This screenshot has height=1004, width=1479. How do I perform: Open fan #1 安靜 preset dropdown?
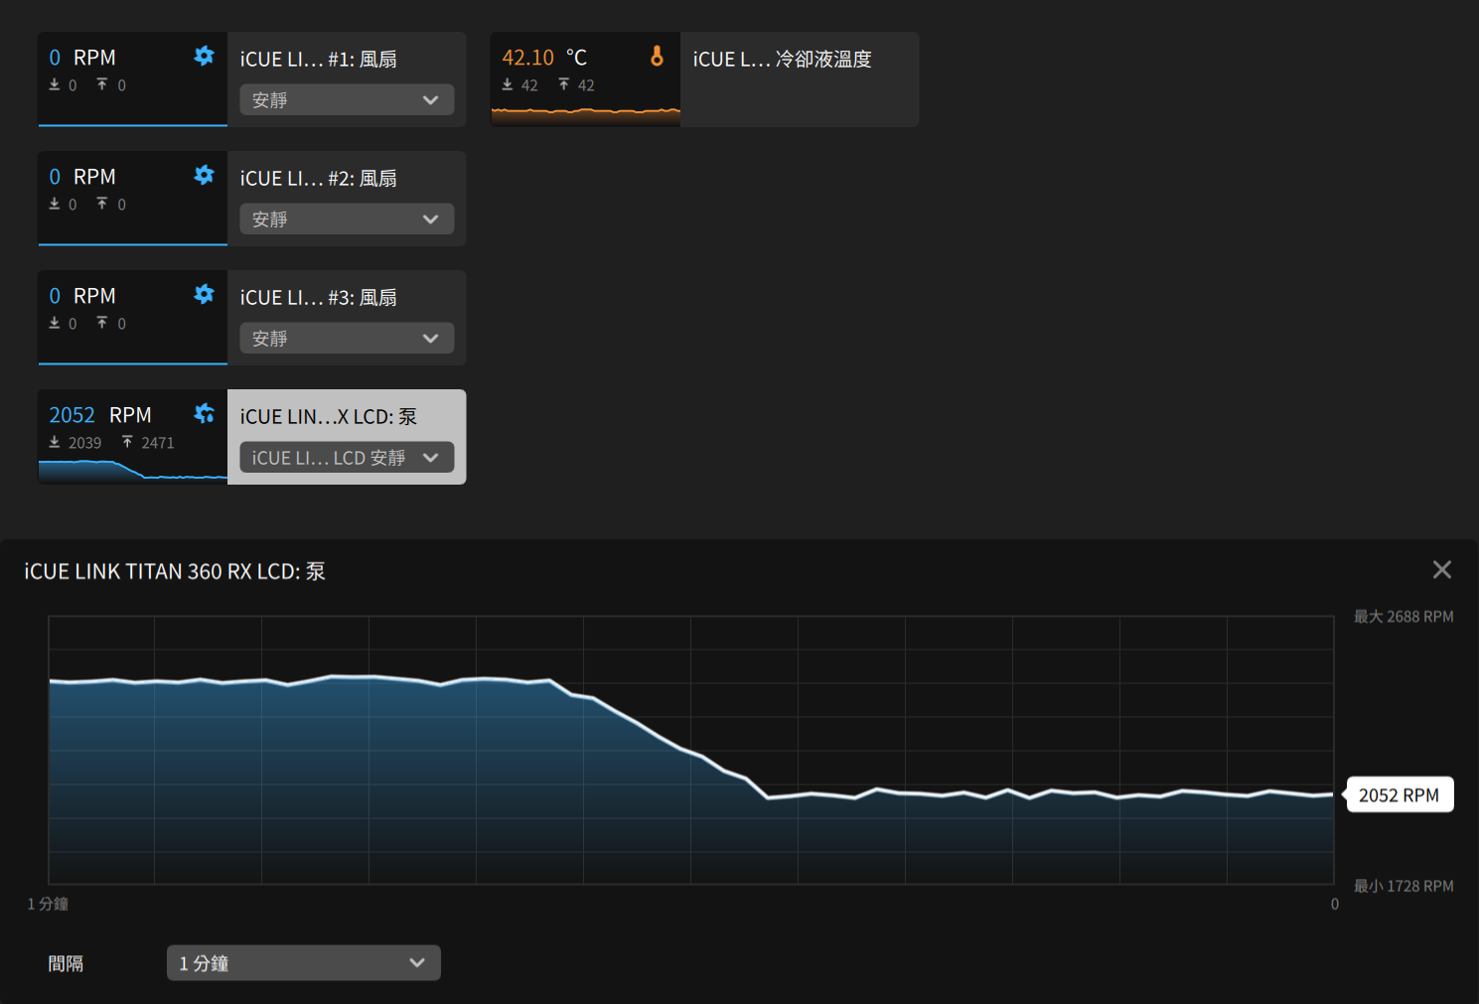click(347, 100)
